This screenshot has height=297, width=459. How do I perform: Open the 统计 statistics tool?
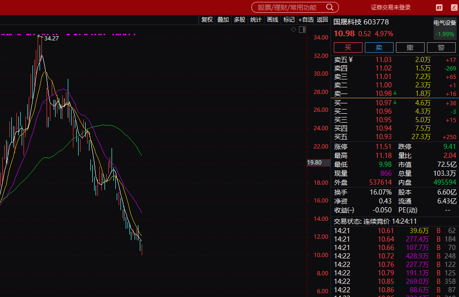click(x=256, y=20)
